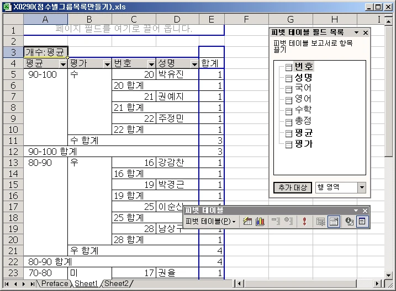Open the 성명 field filter dropdown
This screenshot has width=396, height=291.
194,64
